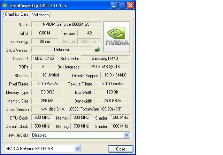Click the GPU Clock value 630 MHz
This screenshot has height=155, width=223.
pos(42,117)
